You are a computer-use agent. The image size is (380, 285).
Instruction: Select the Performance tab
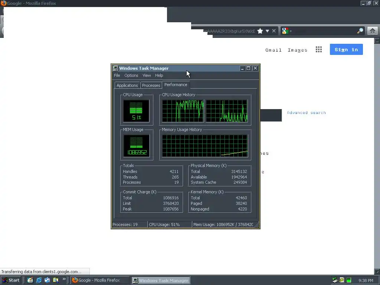coord(176,85)
